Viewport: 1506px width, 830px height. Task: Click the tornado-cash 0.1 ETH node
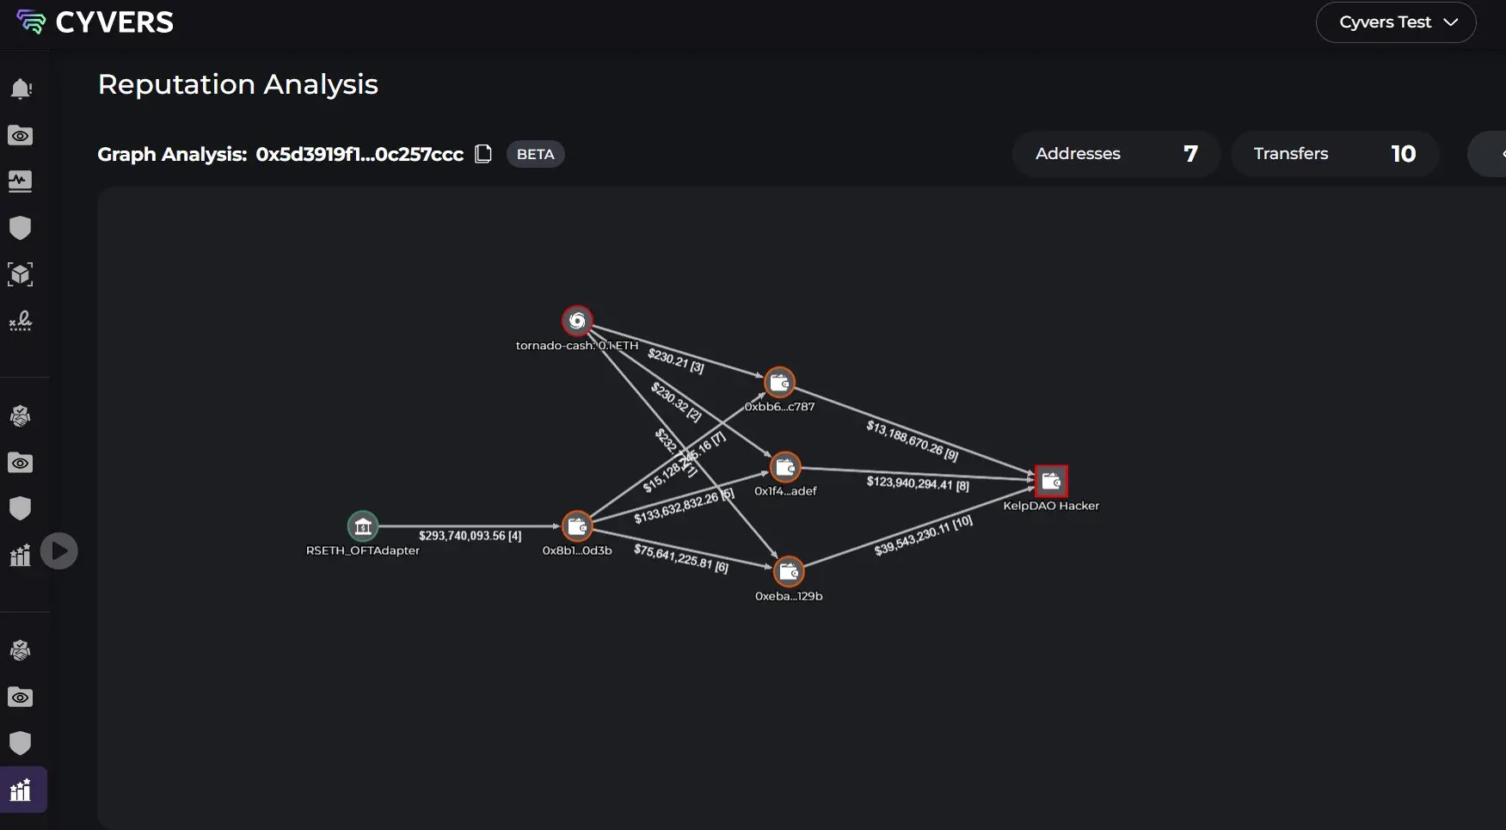click(577, 321)
